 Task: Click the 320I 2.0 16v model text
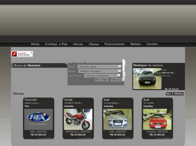pos(169,73)
